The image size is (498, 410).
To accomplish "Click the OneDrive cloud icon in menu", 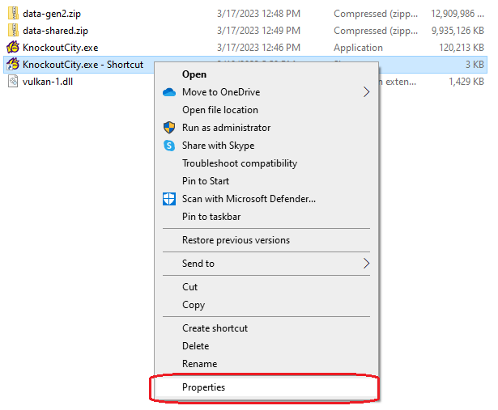I will [x=169, y=92].
